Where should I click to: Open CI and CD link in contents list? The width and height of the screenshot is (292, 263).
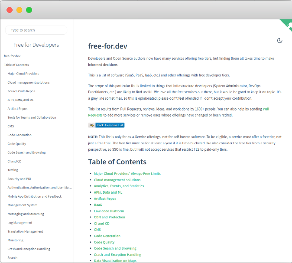click(x=102, y=224)
